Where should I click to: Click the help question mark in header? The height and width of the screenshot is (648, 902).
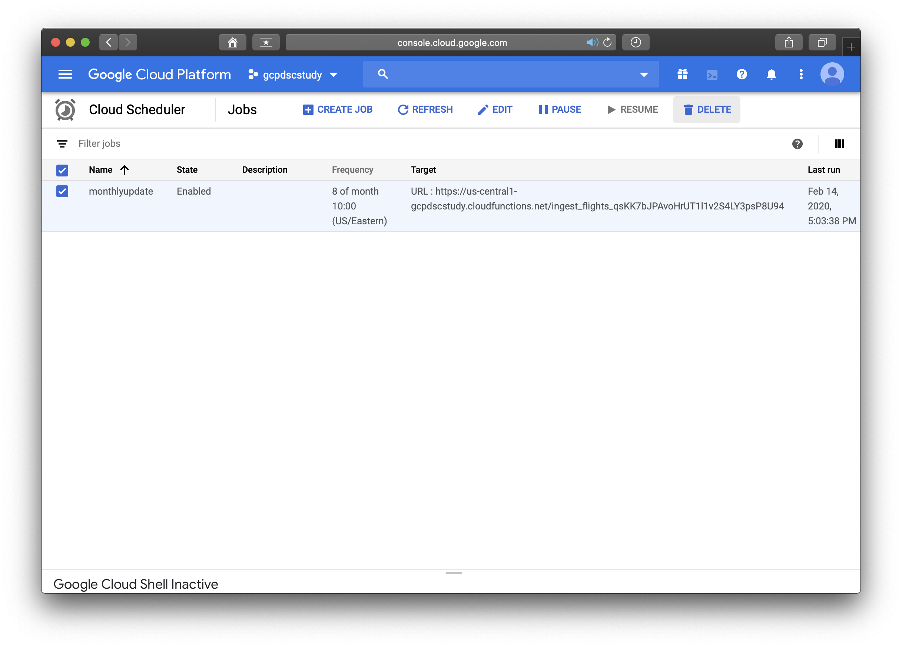pyautogui.click(x=741, y=75)
